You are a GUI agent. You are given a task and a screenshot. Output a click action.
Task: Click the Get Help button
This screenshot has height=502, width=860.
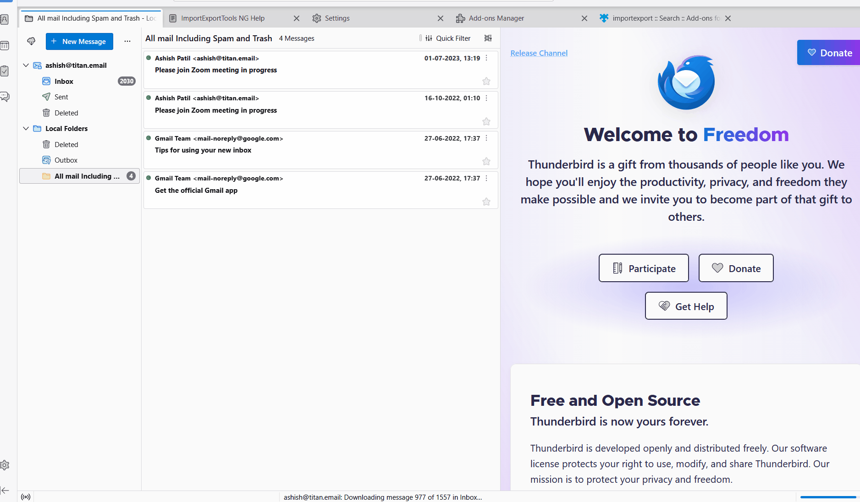(x=686, y=306)
